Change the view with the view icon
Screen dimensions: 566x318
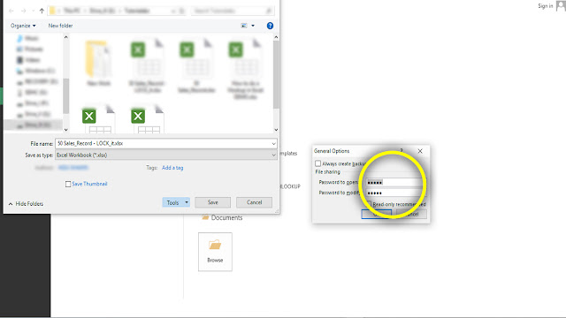coord(244,26)
